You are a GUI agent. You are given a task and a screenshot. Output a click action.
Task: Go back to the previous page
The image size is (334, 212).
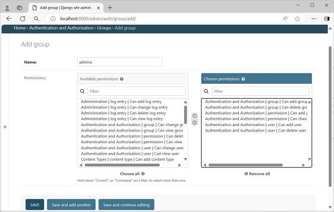point(9,19)
